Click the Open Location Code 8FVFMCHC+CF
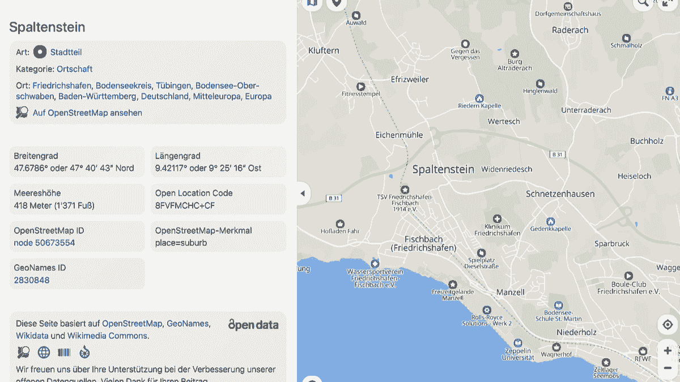 pyautogui.click(x=185, y=205)
